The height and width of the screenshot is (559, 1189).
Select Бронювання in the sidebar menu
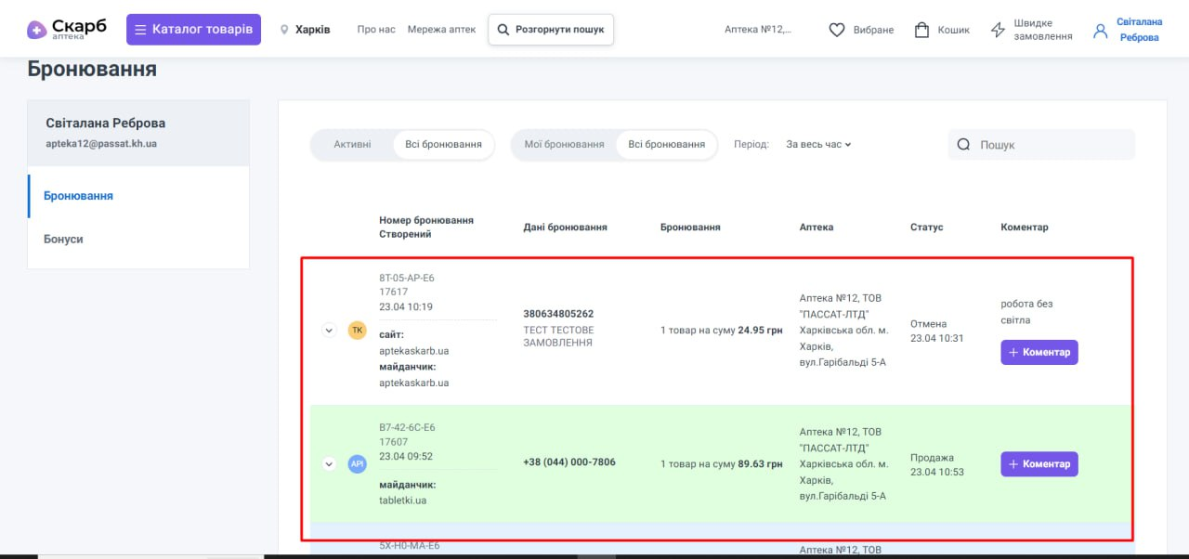click(x=78, y=196)
